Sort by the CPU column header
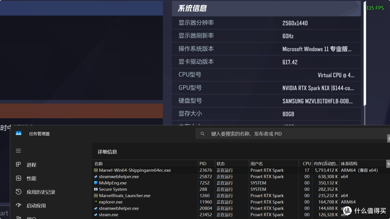This screenshot has height=219, width=390. pos(305,164)
